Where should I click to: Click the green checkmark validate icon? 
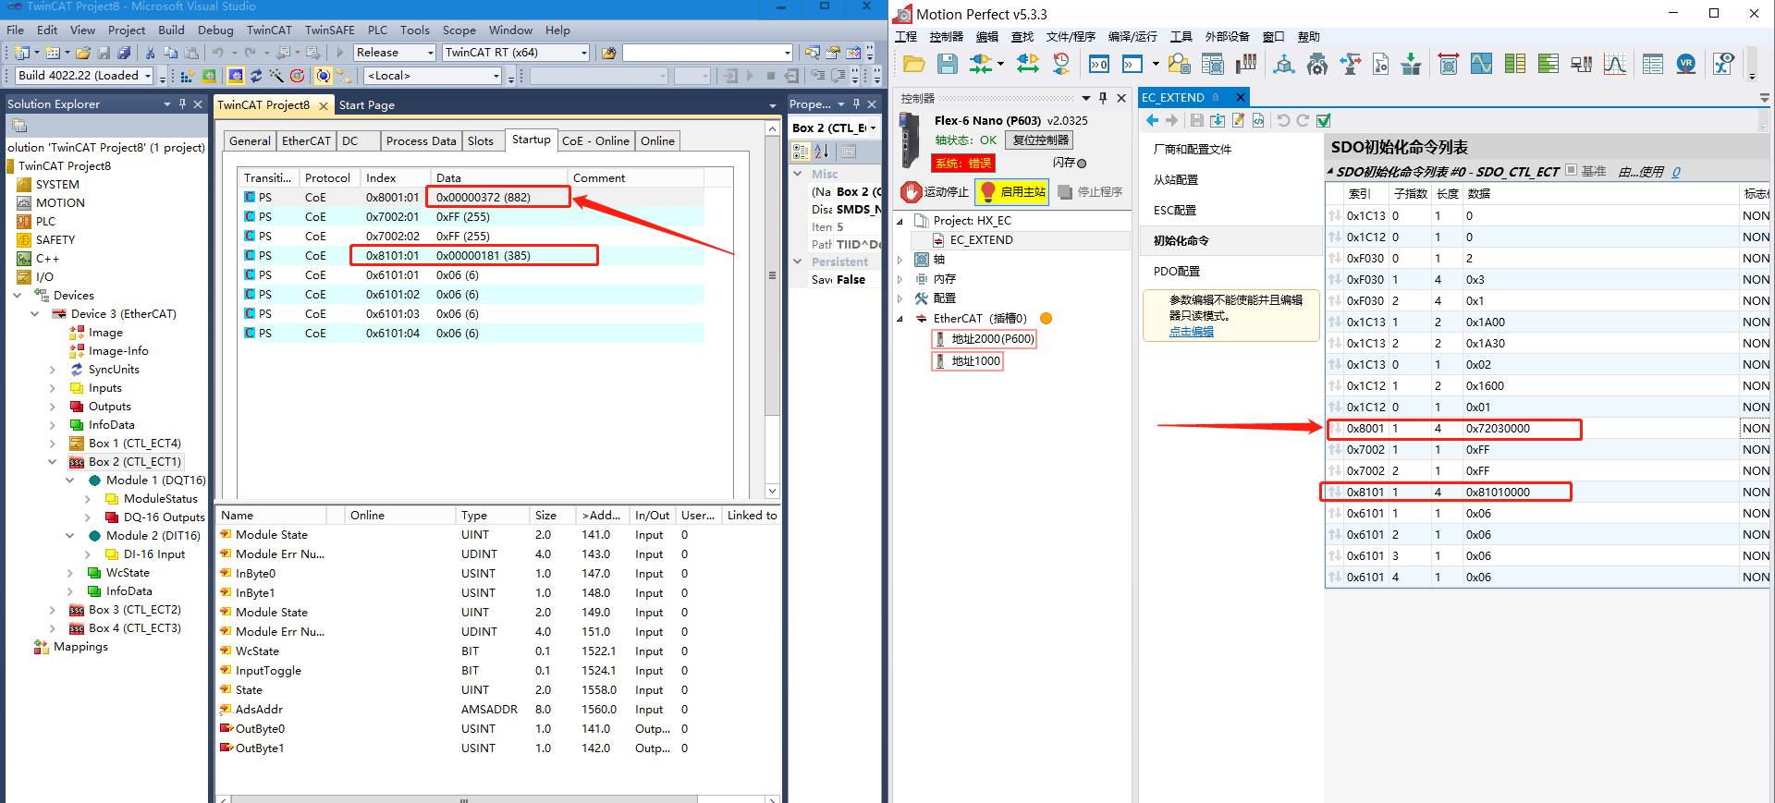pyautogui.click(x=1323, y=120)
